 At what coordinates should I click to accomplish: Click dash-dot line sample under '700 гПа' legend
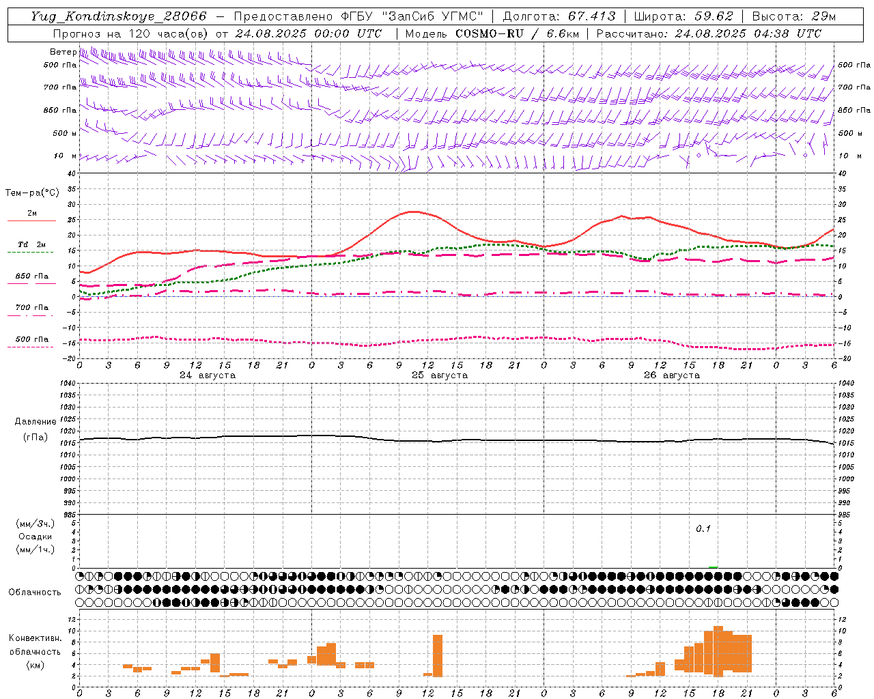click(x=31, y=315)
